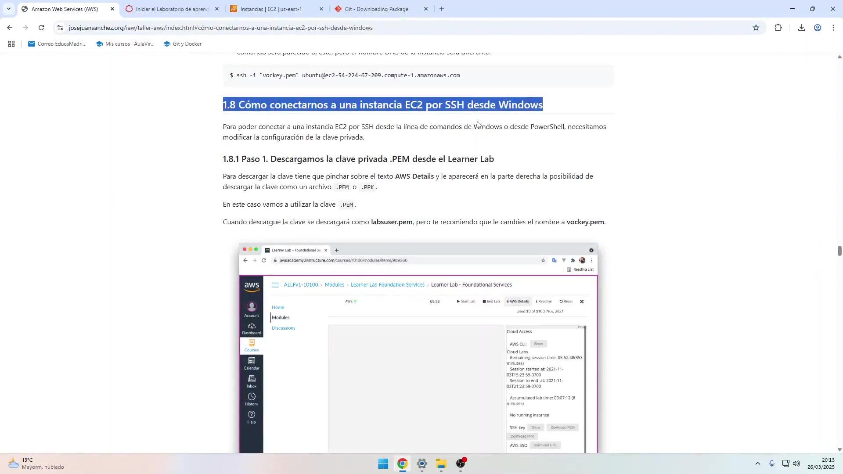The image size is (843, 474).
Task: Open the Correo EducaMadrid bookmark
Action: [x=57, y=44]
